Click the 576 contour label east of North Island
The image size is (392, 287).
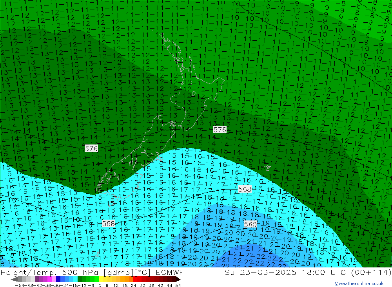pos(220,129)
